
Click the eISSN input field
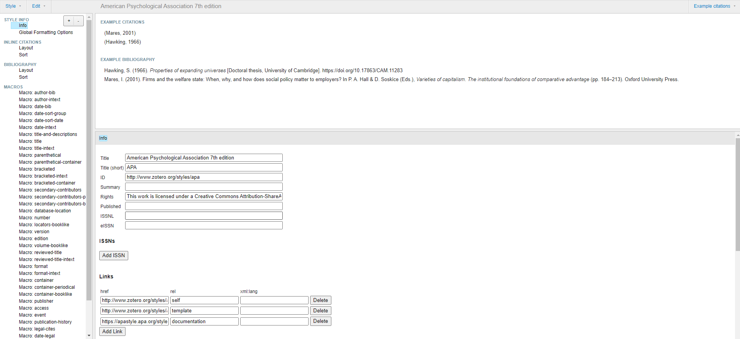tap(204, 225)
